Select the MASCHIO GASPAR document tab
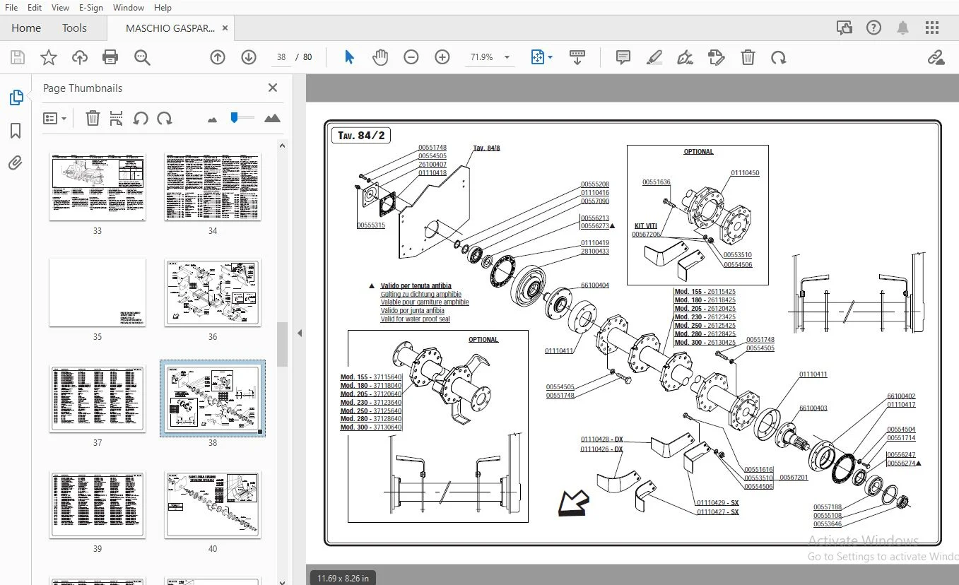This screenshot has width=959, height=585. coord(170,28)
